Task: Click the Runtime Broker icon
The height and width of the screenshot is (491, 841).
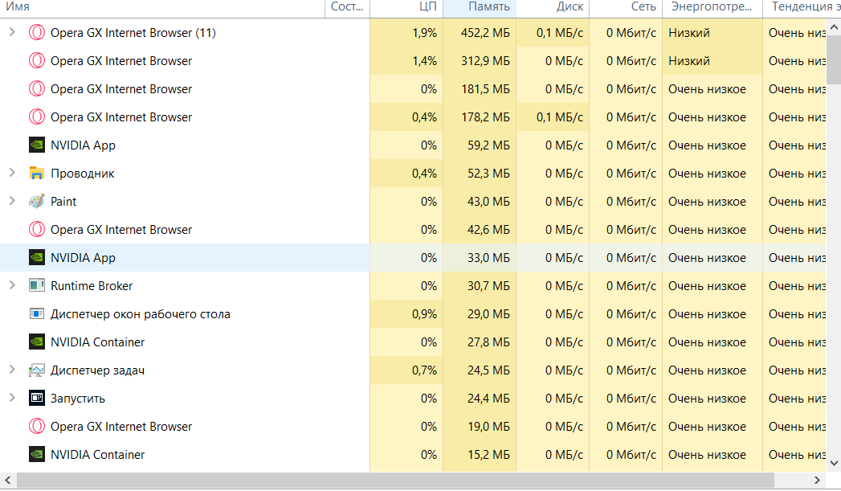Action: [36, 286]
